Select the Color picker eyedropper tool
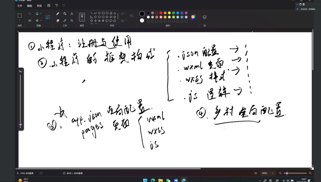 coord(65,20)
